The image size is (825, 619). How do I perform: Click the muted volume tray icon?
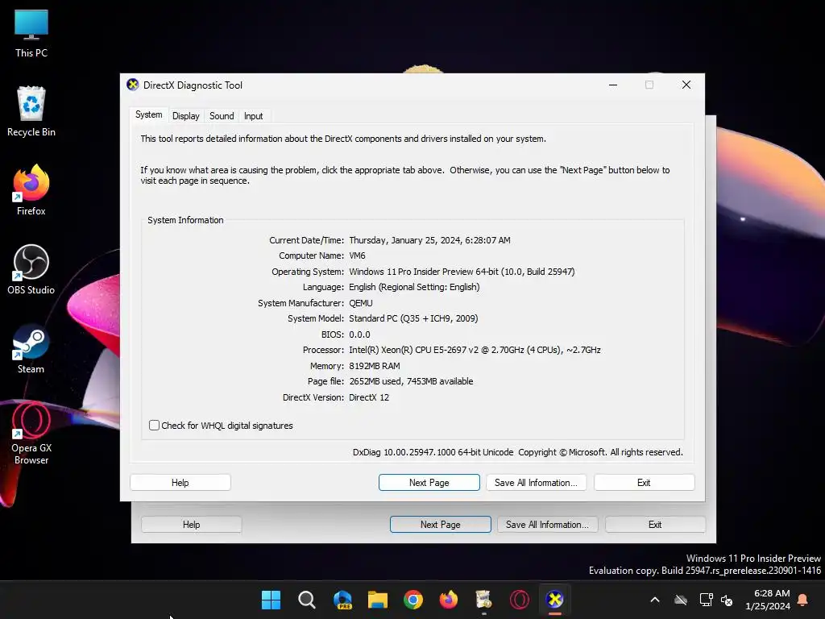click(727, 600)
